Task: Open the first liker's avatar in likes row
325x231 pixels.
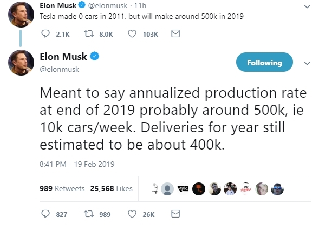Action: 155,188
